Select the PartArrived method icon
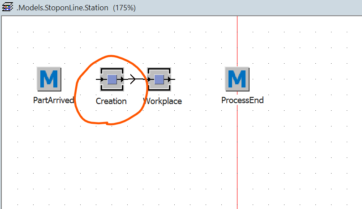 pyautogui.click(x=49, y=79)
